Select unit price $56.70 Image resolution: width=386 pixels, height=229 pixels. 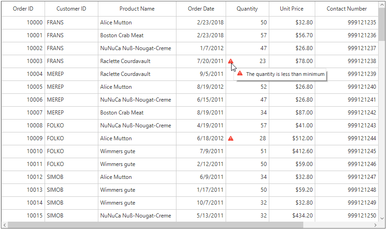(292, 35)
